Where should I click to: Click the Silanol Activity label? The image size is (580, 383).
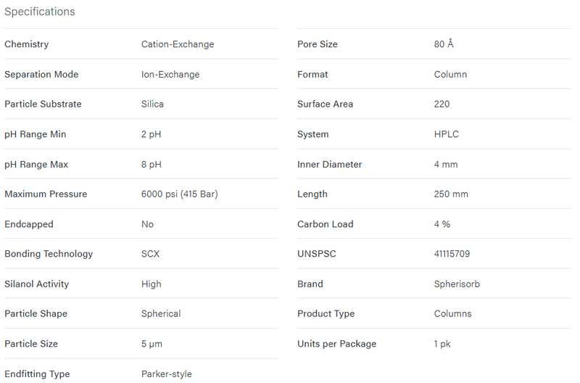(37, 284)
